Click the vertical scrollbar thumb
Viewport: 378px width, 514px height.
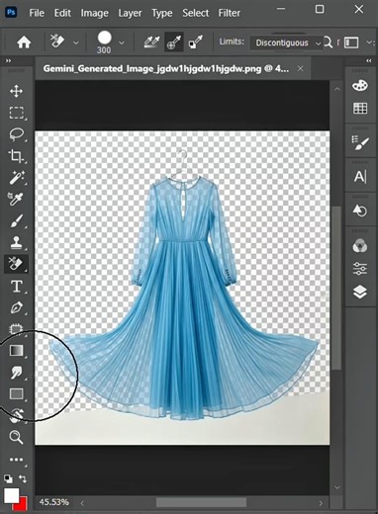(x=336, y=288)
